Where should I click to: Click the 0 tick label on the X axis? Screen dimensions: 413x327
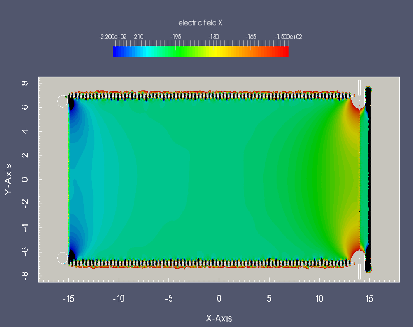pos(219,299)
